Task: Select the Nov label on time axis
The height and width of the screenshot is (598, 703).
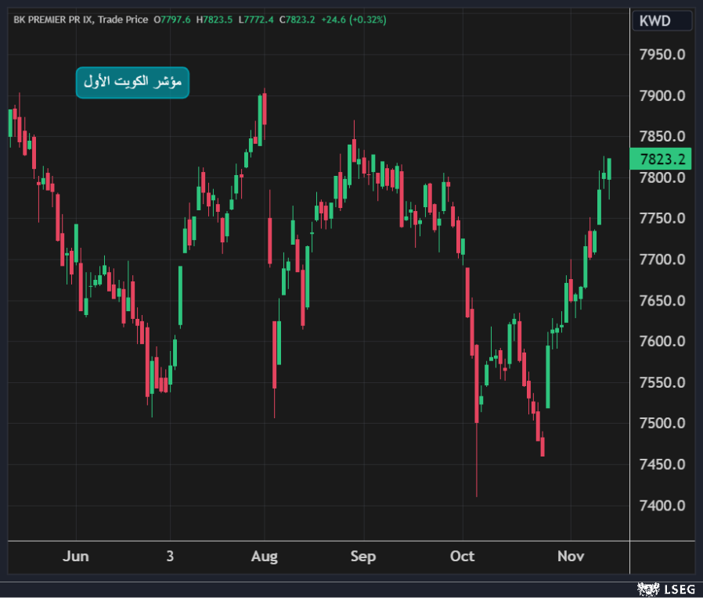Action: point(571,557)
